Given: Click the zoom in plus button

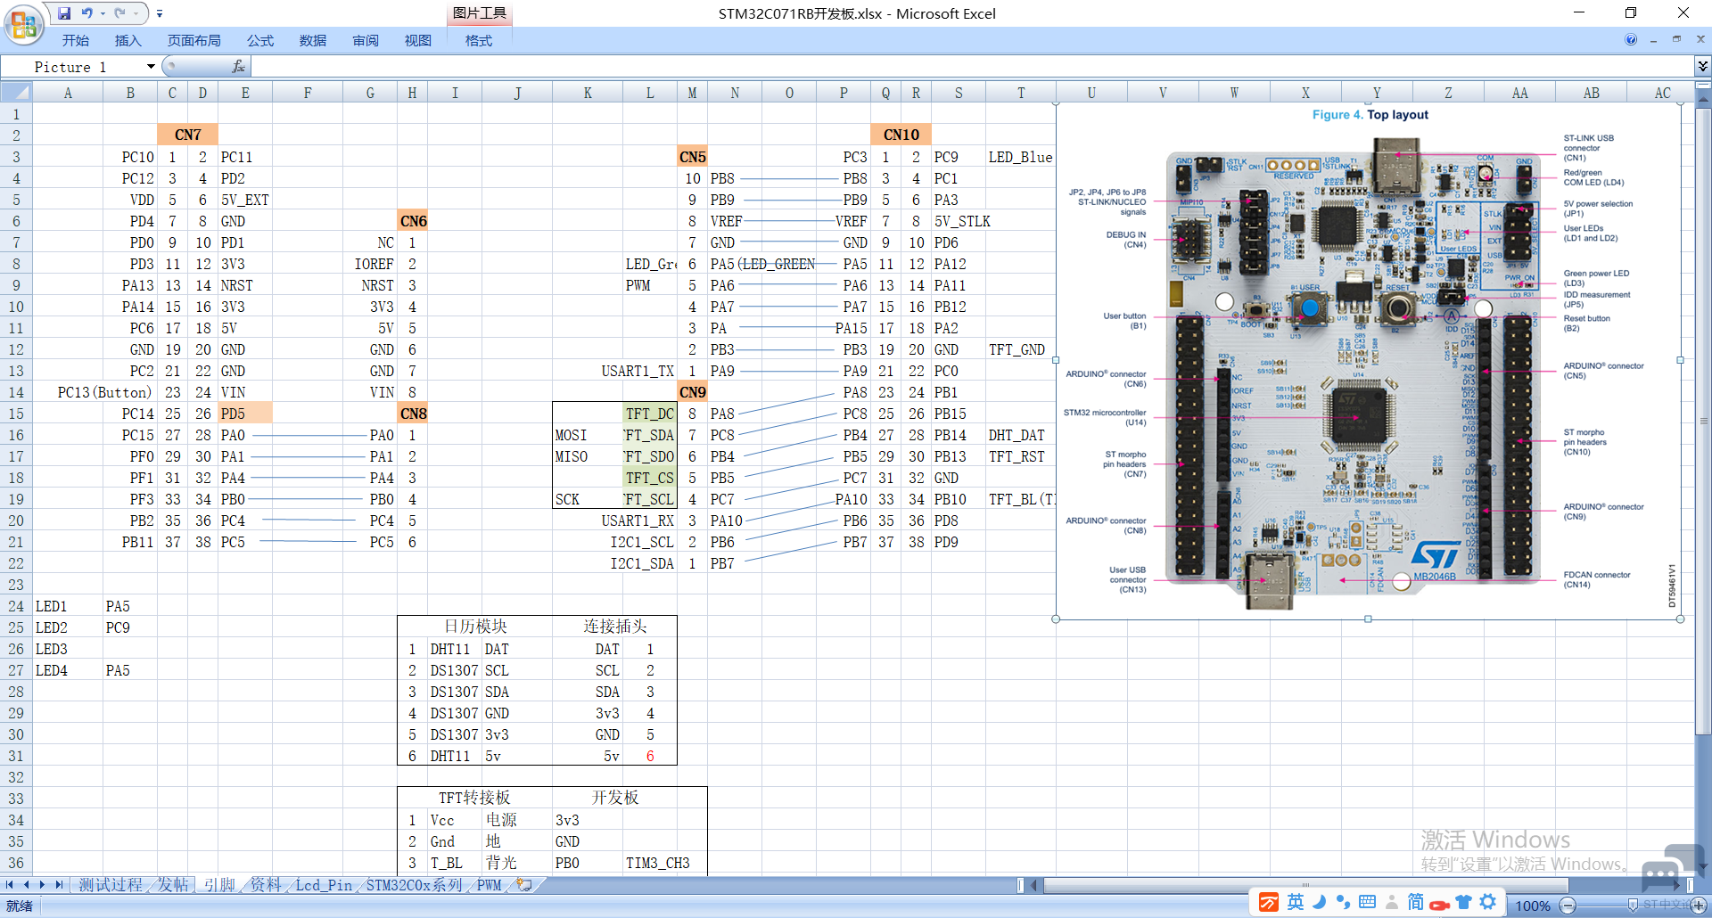Looking at the screenshot, I should tap(1699, 906).
